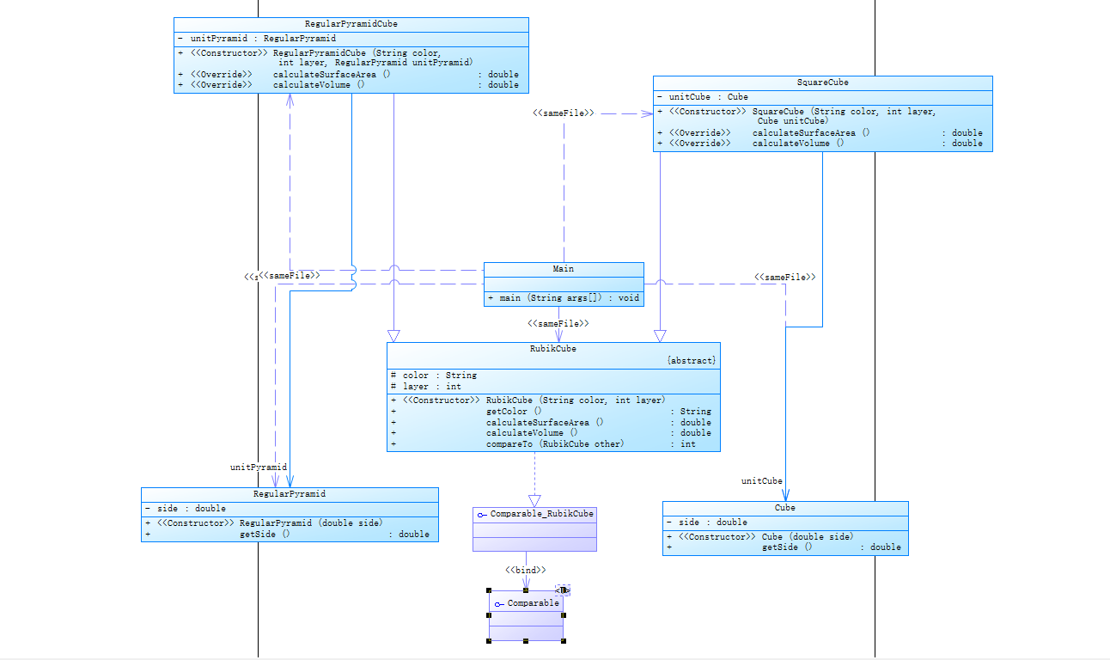Click the unitPyramid attribute in RegularPyramidCube
The width and height of the screenshot is (1110, 660).
click(x=256, y=39)
